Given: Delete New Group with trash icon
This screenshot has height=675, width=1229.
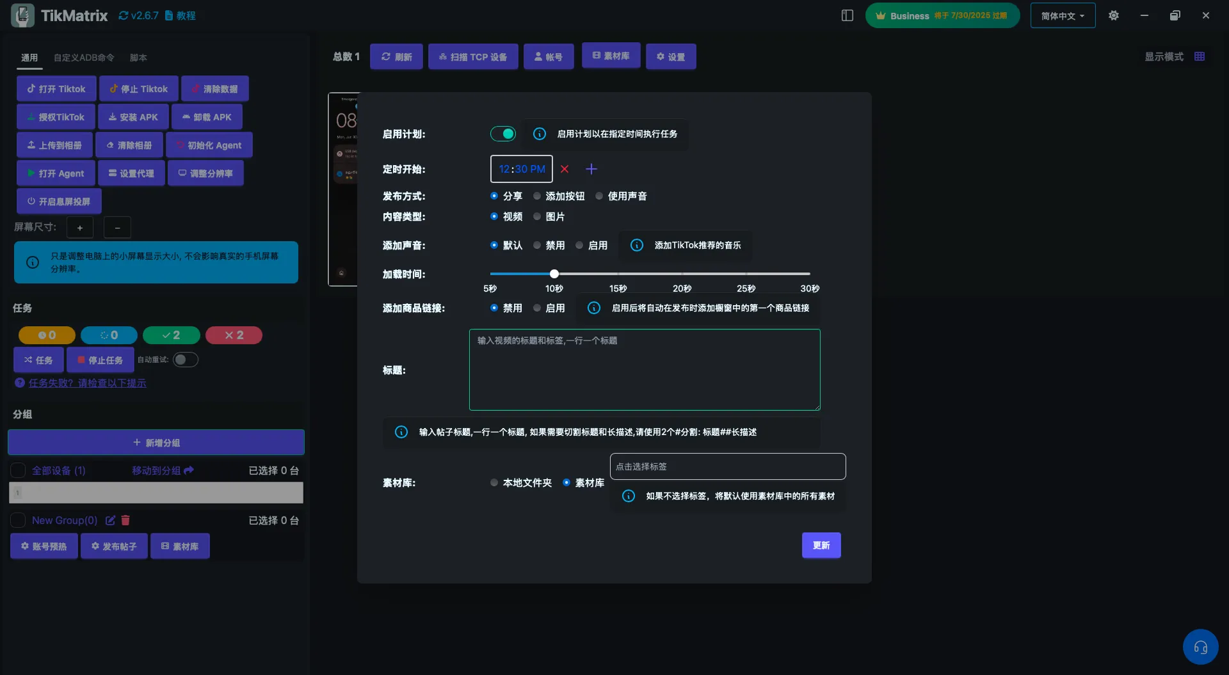Looking at the screenshot, I should click(125, 520).
